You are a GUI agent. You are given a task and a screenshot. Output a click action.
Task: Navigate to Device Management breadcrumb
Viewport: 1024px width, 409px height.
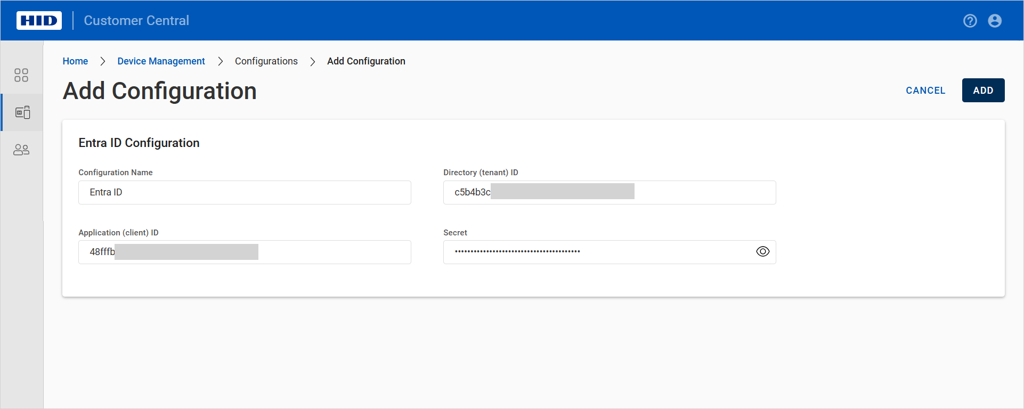click(161, 61)
